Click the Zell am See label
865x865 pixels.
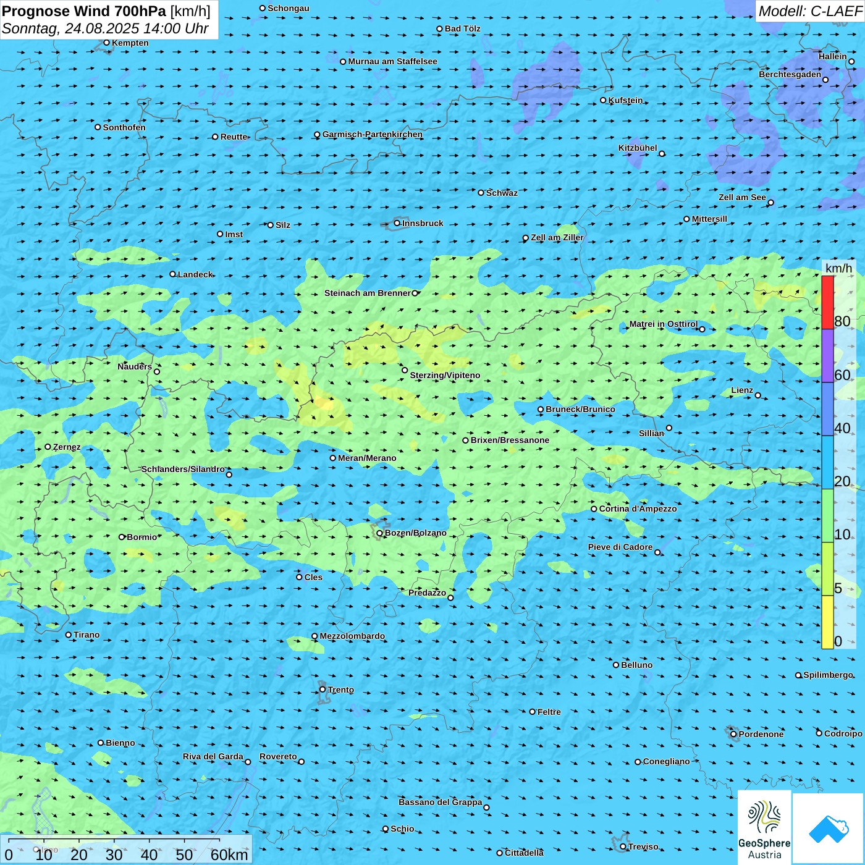coord(742,197)
